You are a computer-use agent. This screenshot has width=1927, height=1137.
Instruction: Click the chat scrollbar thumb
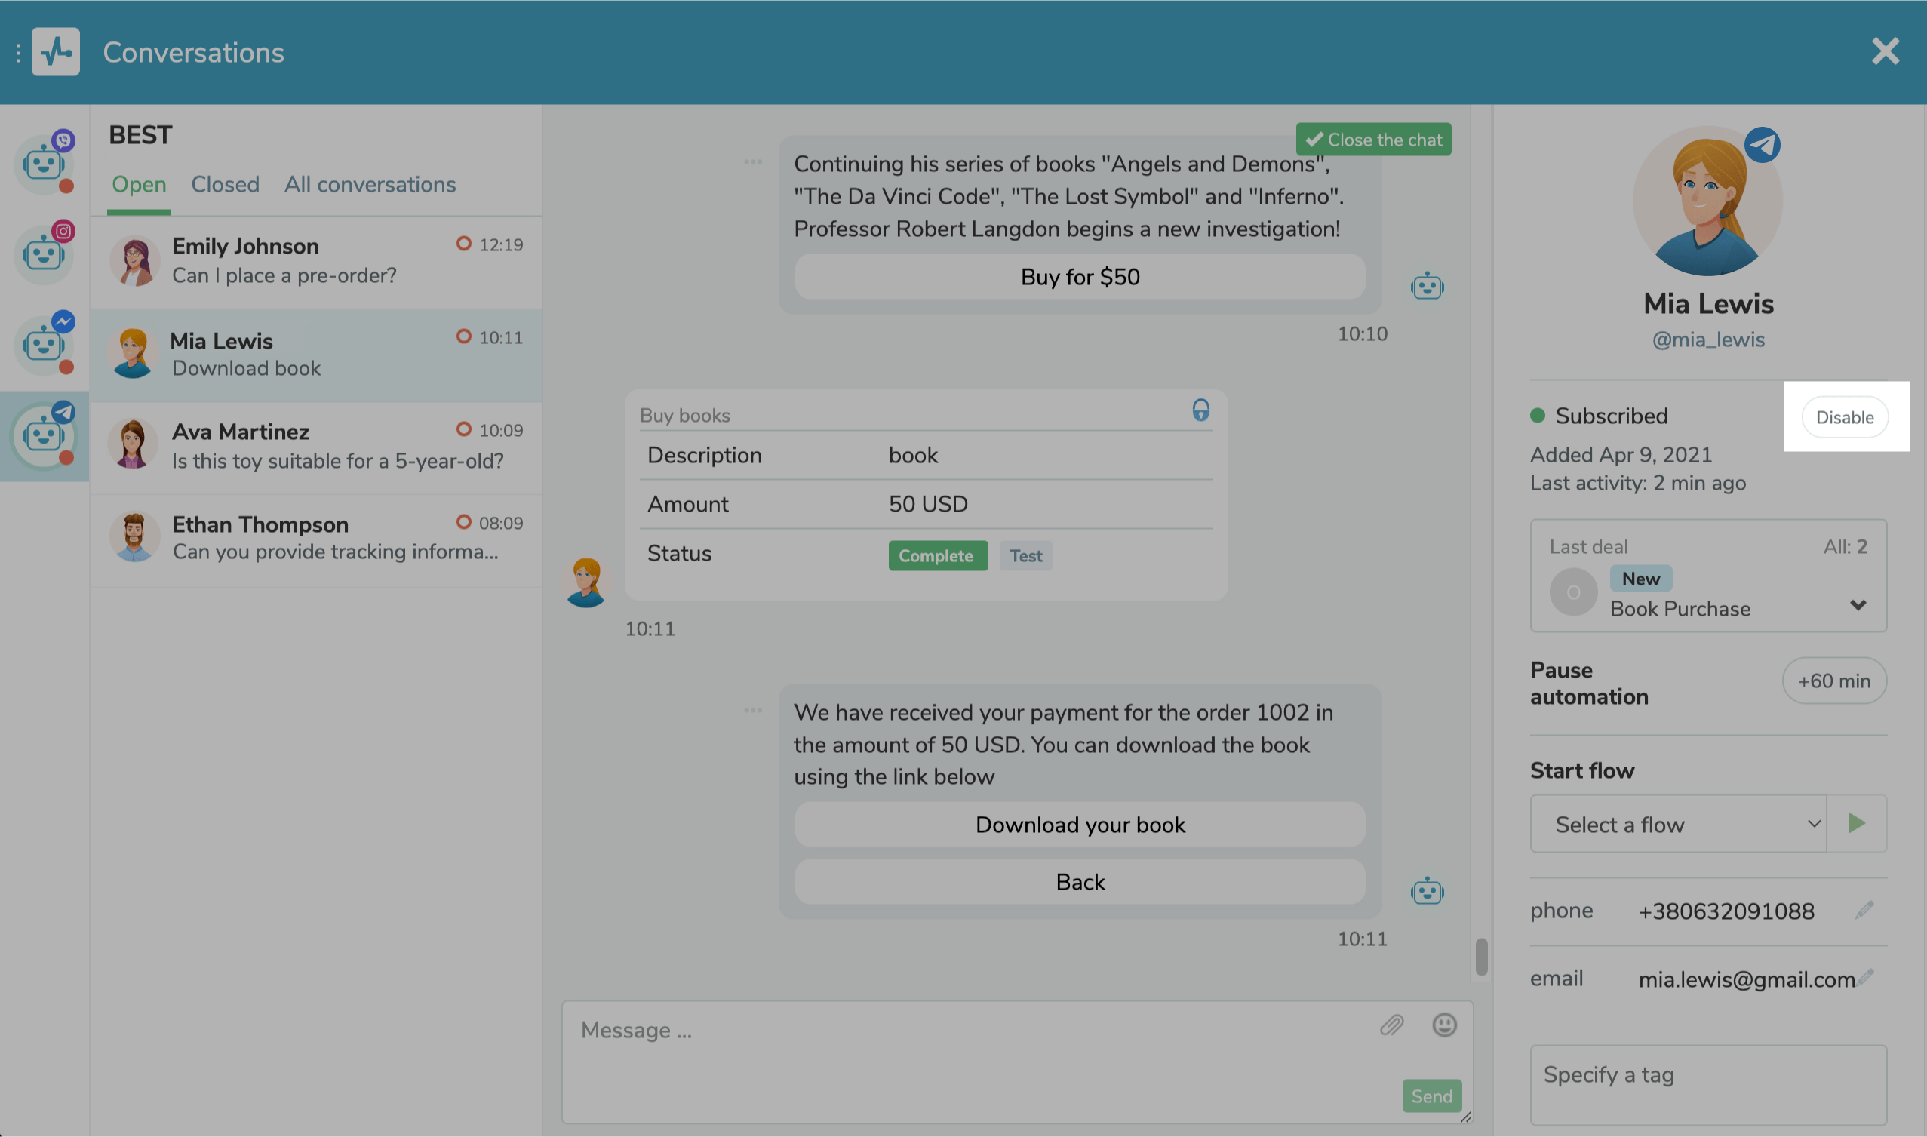pos(1481,956)
